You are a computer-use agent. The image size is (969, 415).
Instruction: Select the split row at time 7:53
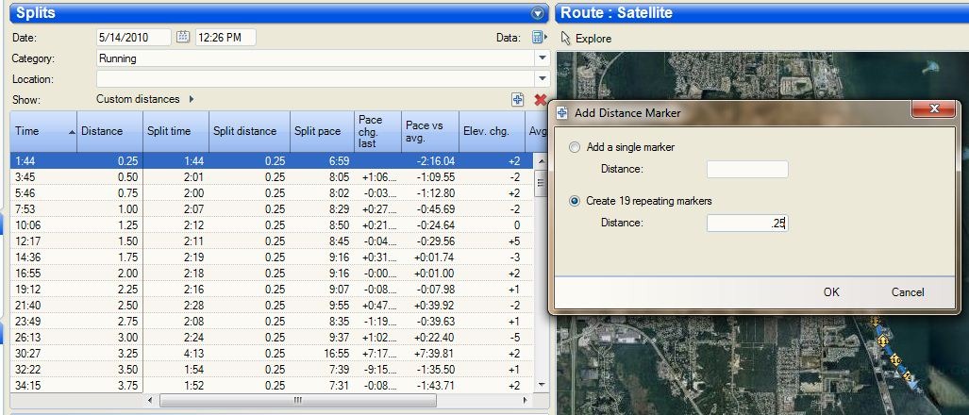(x=272, y=209)
